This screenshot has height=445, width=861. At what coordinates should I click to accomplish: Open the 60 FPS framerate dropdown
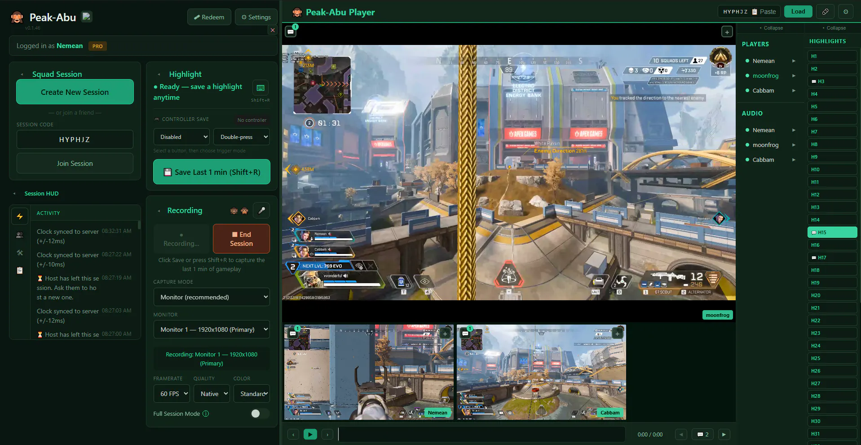(x=172, y=393)
